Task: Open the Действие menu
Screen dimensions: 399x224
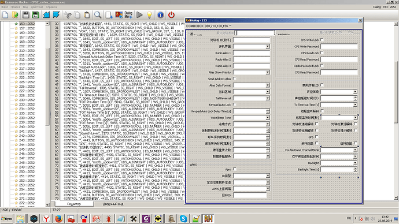Action: [x=37, y=7]
